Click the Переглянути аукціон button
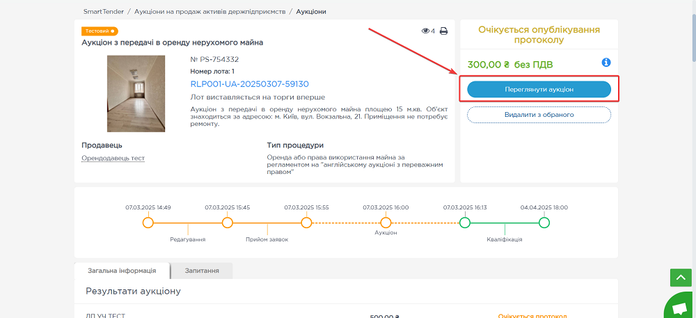The image size is (696, 318). pos(539,90)
